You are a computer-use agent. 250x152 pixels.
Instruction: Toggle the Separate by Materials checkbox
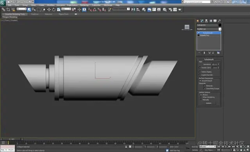[x=205, y=86]
